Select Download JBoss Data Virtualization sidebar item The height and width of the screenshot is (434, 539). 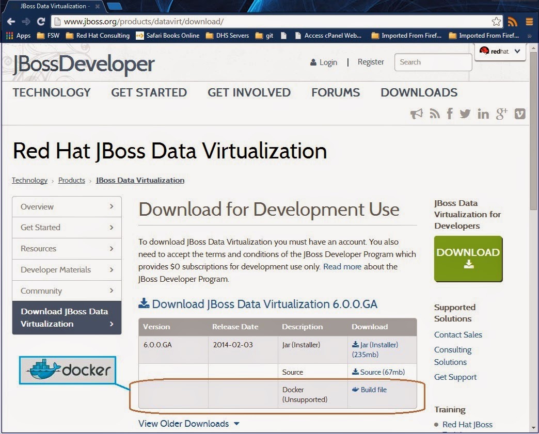pyautogui.click(x=67, y=317)
